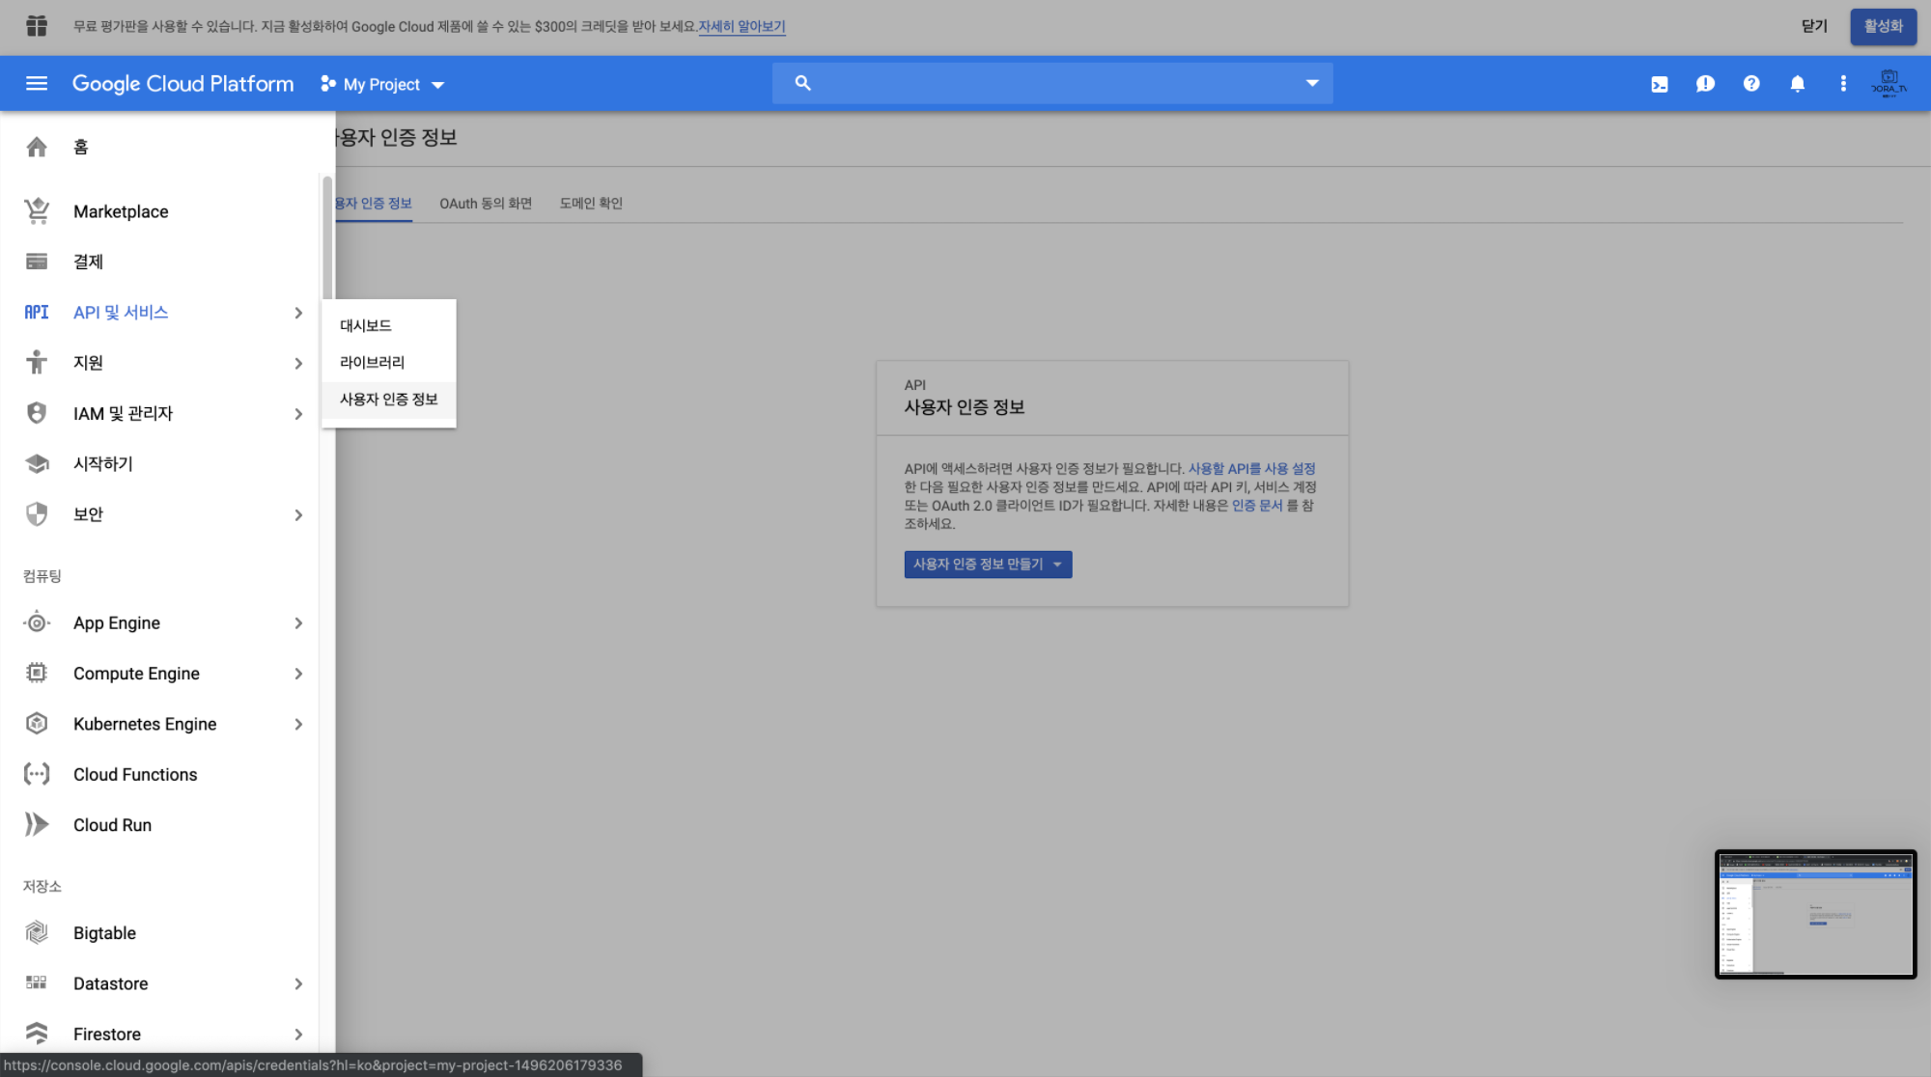Click the help question mark icon
The height and width of the screenshot is (1077, 1931).
pyautogui.click(x=1751, y=84)
